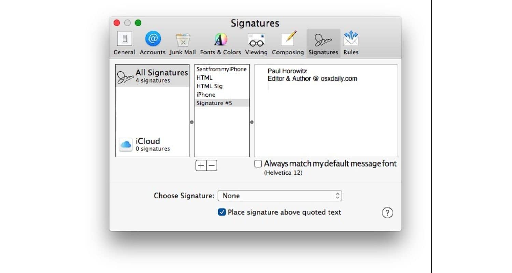This screenshot has width=512, height=273.
Task: Select the HTML signature
Action: 222,77
